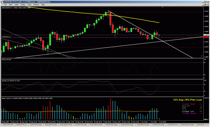This screenshot has height=127, width=210.
Task: Switch to the partially visible EURCAD chart tab
Action: pyautogui.click(x=200, y=125)
